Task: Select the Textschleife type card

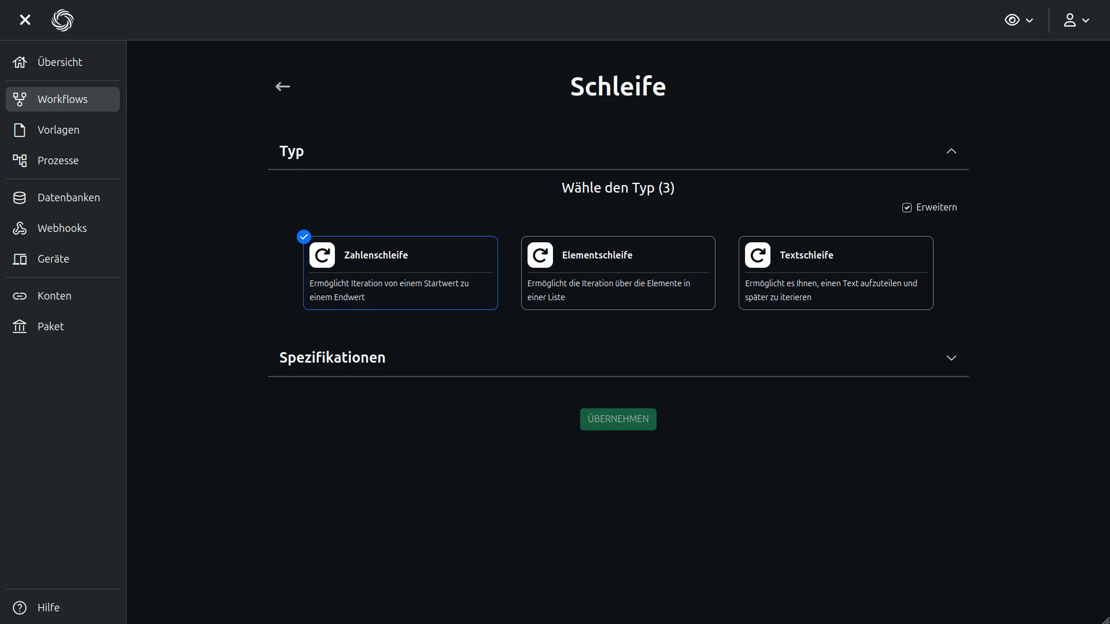Action: click(835, 273)
